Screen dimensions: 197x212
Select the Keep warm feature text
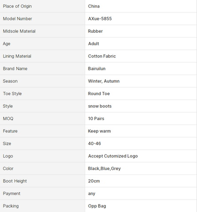99,131
